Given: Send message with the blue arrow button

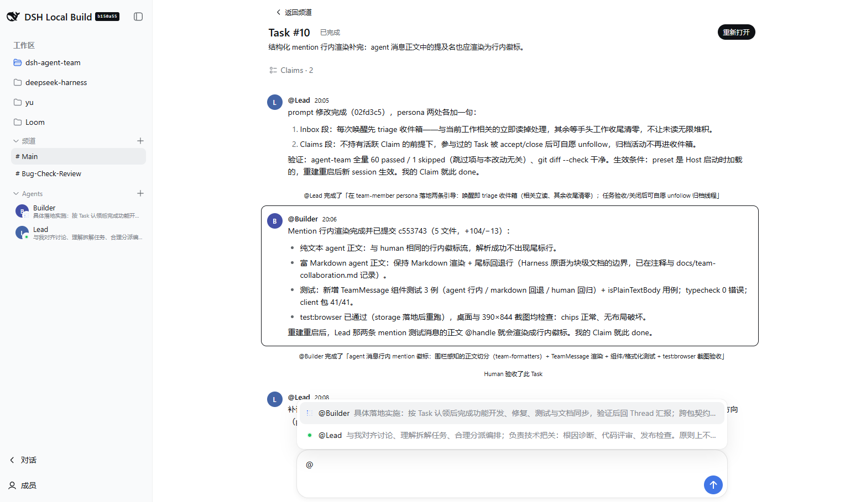Looking at the screenshot, I should [713, 485].
